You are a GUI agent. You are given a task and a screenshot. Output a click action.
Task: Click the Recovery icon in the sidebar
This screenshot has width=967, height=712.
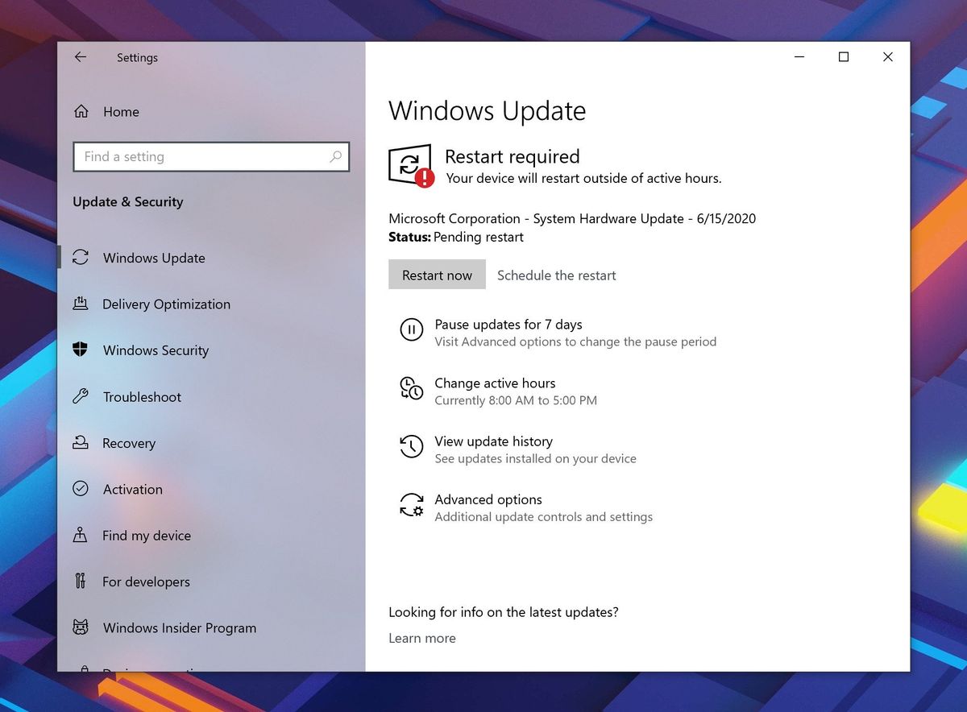(x=81, y=443)
